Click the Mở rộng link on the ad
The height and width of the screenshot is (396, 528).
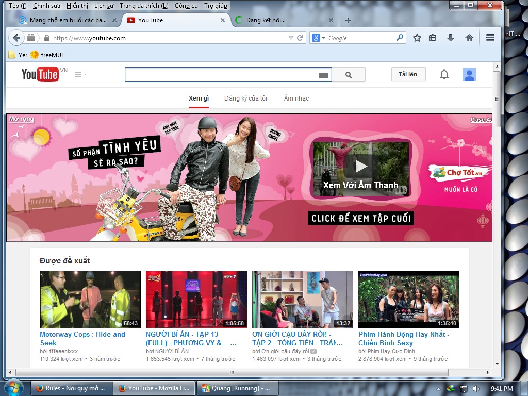click(x=22, y=119)
